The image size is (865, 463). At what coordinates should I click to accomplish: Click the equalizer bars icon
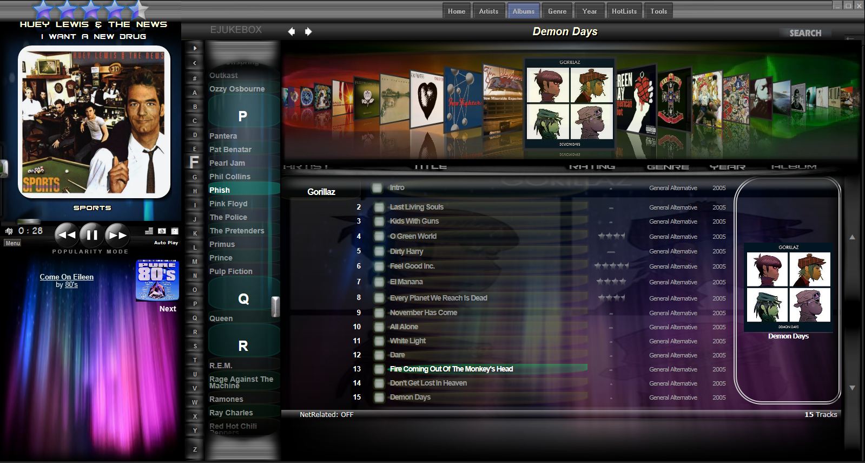point(149,231)
